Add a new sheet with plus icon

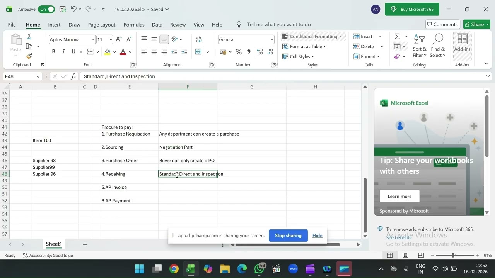(x=85, y=244)
